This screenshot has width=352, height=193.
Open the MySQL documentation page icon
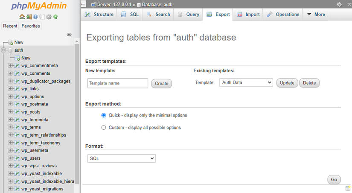(x=42, y=17)
